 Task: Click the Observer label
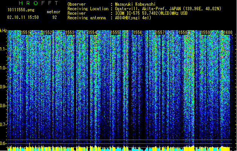[76, 4]
